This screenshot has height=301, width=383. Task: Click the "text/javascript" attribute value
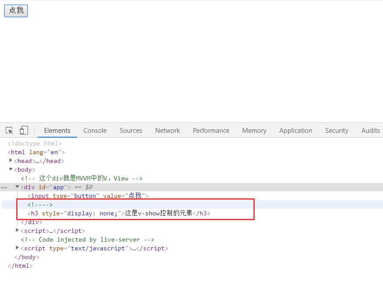coord(98,248)
